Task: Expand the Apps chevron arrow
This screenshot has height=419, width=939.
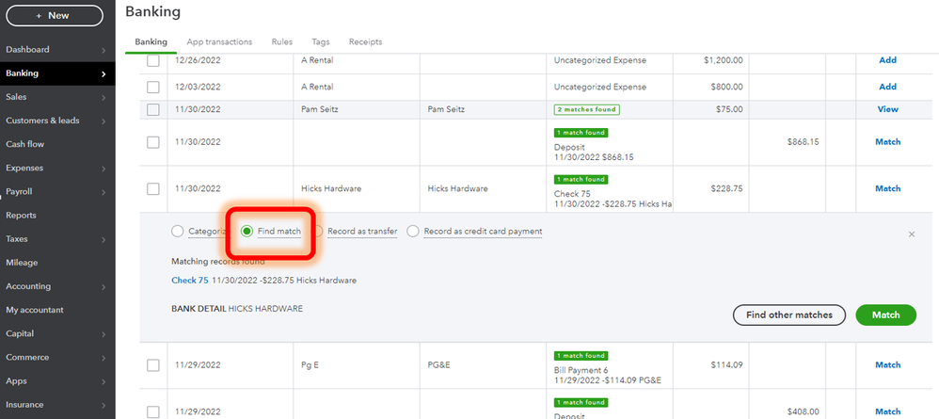Action: tap(103, 382)
